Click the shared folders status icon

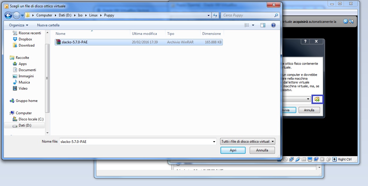(304, 159)
